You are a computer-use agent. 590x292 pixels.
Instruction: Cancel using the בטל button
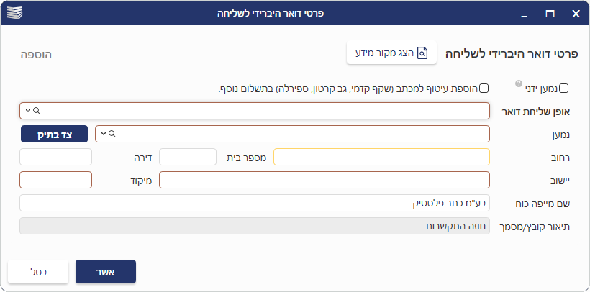click(x=38, y=272)
